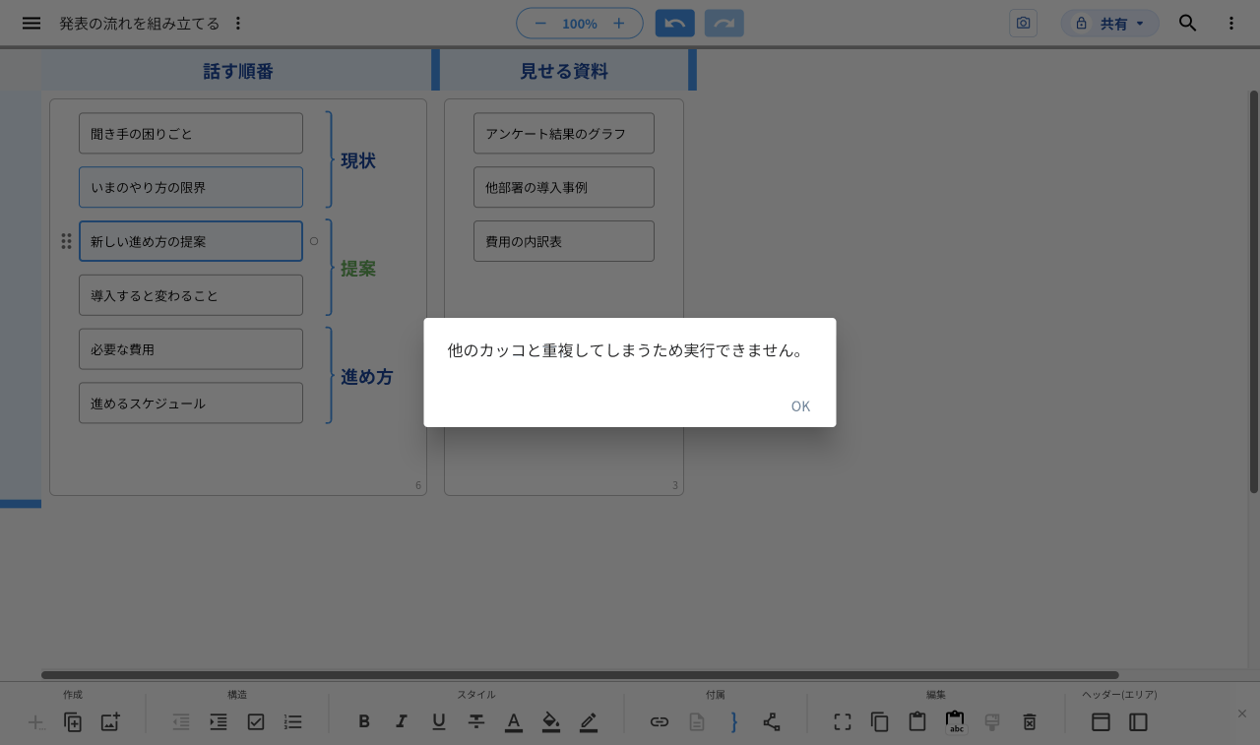Add a curly bracket annotation
This screenshot has height=745, width=1260.
coord(734,722)
